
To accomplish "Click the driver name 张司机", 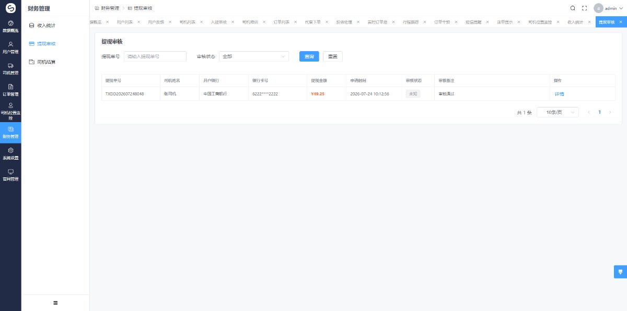I will [171, 94].
